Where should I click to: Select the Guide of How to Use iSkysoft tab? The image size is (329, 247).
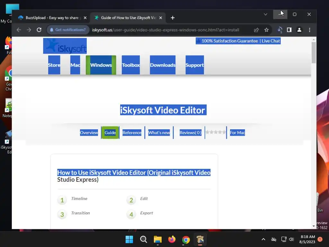tap(128, 18)
